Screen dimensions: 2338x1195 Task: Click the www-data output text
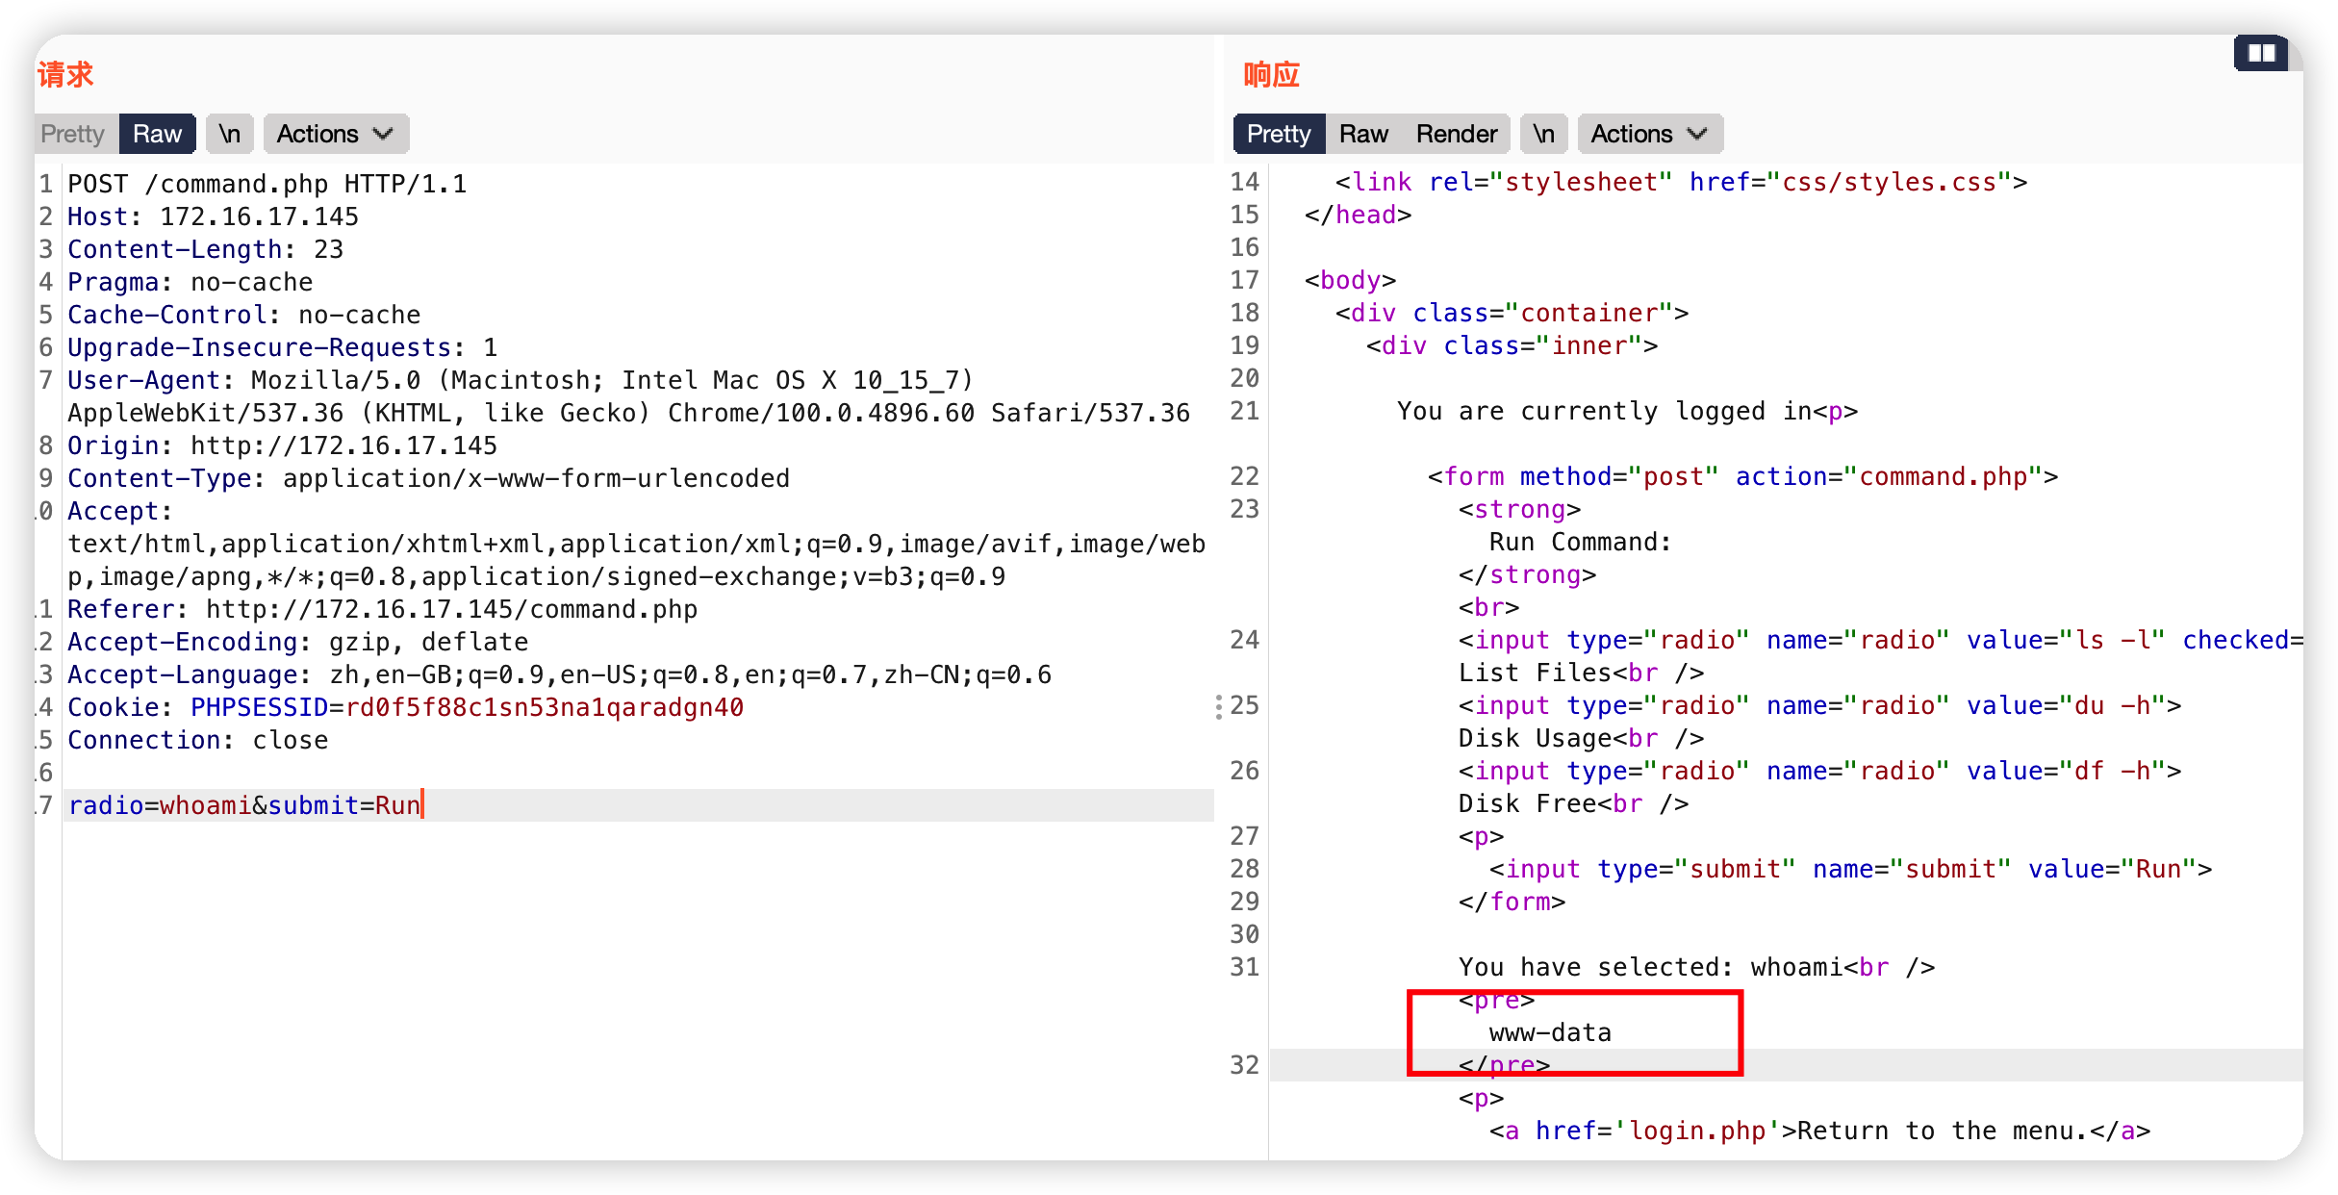(x=1549, y=1032)
